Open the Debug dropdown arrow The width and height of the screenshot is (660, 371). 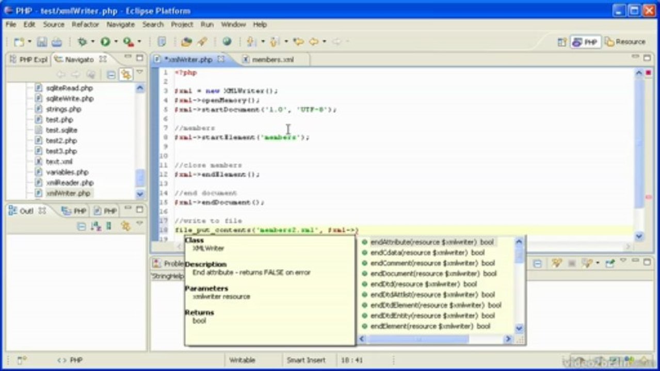pyautogui.click(x=92, y=42)
